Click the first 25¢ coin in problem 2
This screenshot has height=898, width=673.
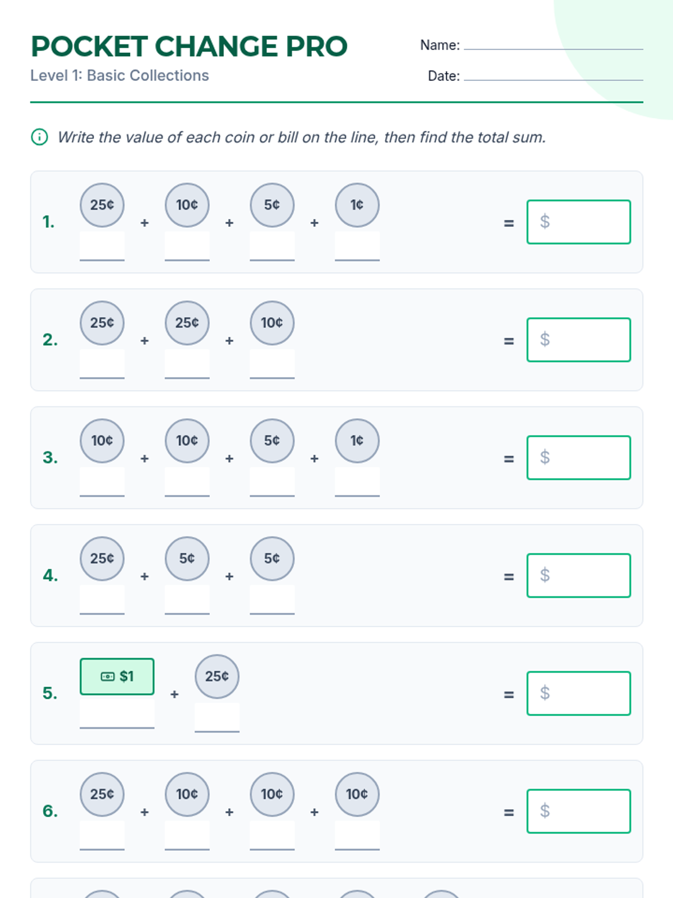(102, 323)
